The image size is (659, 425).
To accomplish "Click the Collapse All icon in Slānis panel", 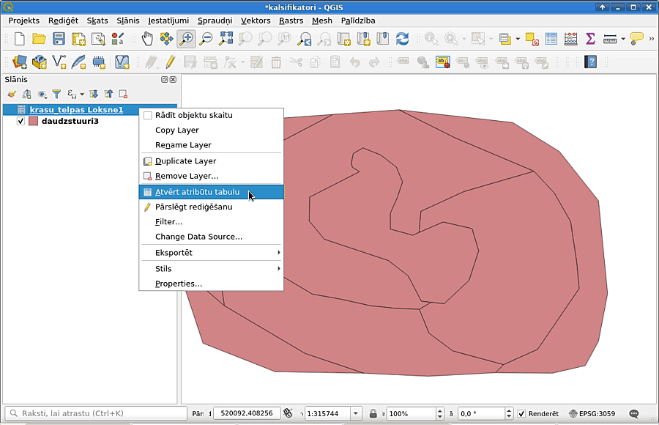I will (x=109, y=95).
